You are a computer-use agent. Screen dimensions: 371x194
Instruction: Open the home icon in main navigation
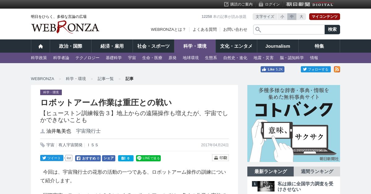[x=41, y=46]
